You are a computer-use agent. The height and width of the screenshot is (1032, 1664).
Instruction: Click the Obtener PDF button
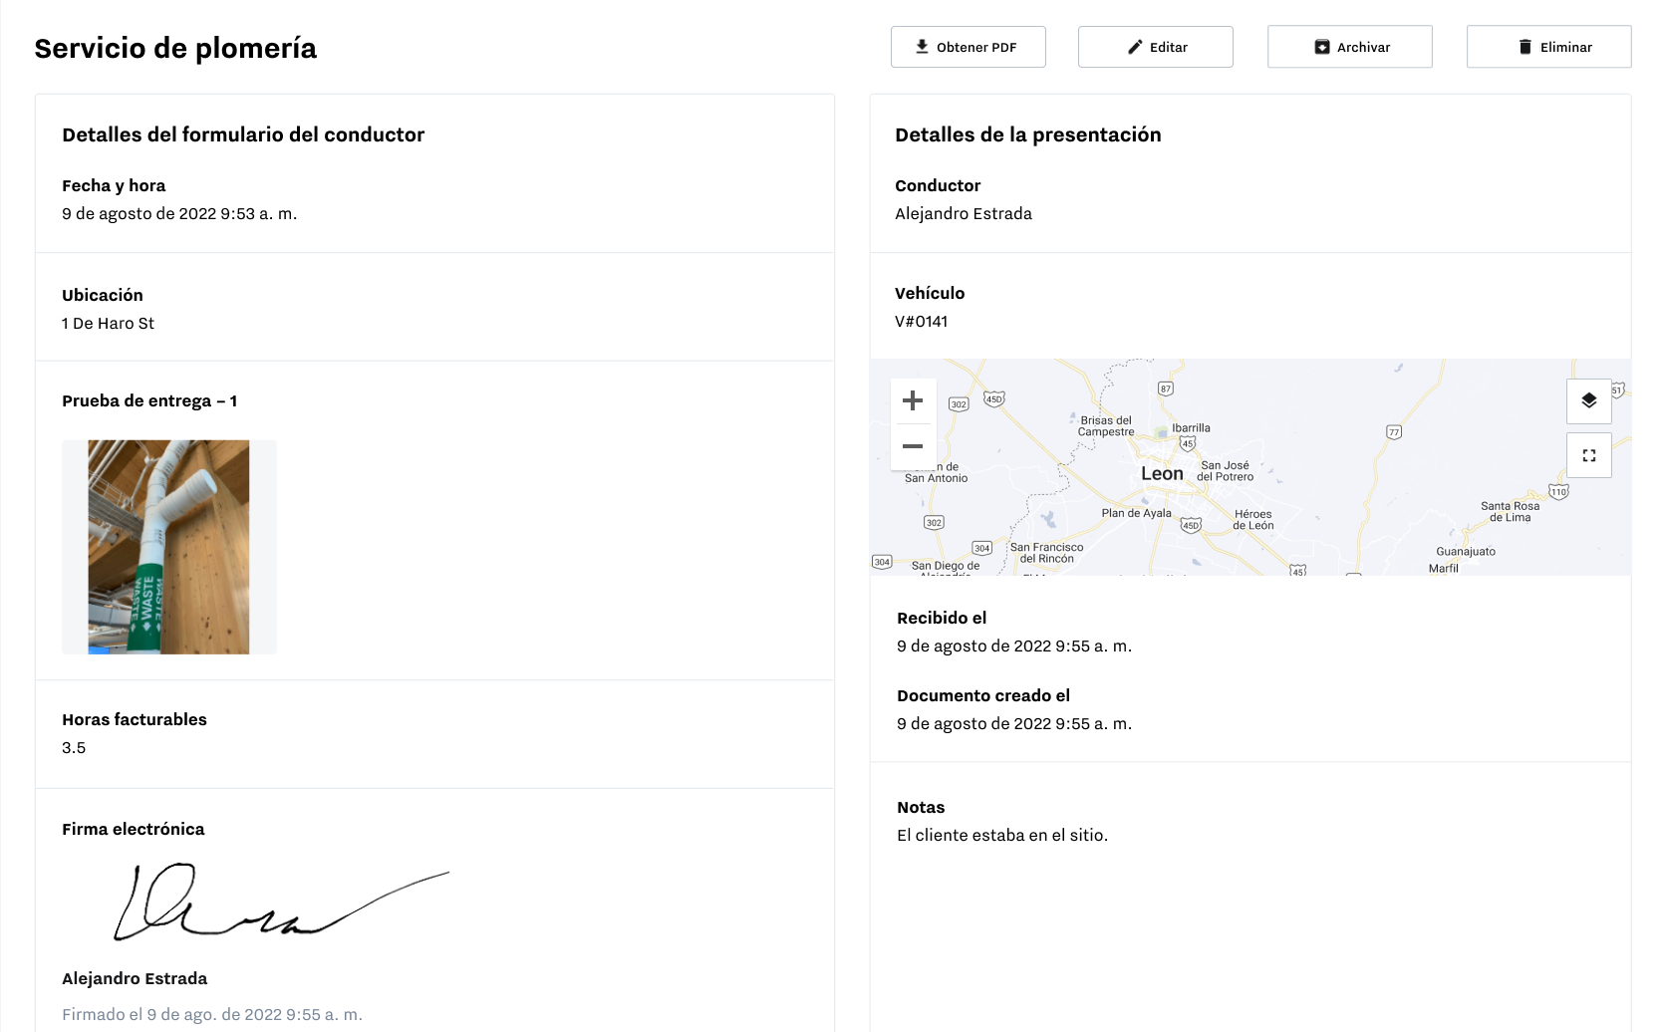(x=968, y=46)
